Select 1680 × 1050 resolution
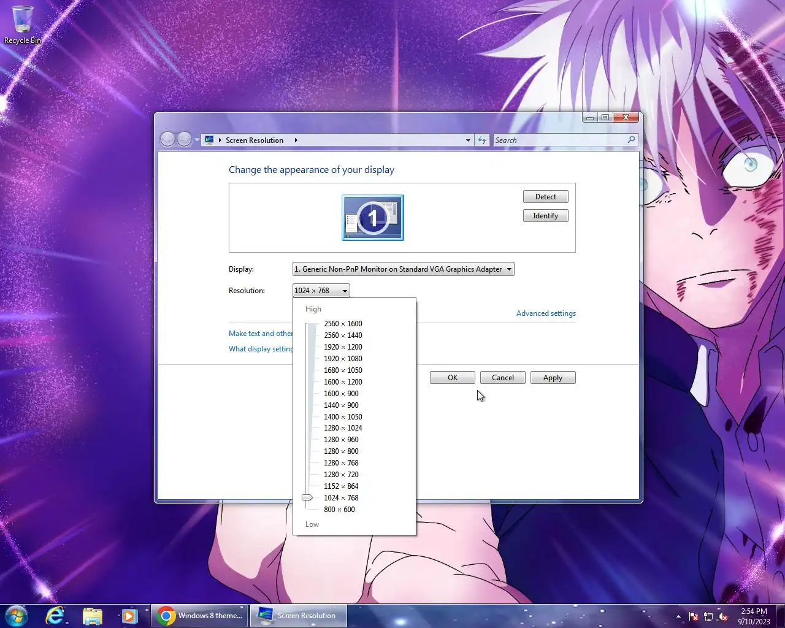The height and width of the screenshot is (628, 785). pyautogui.click(x=343, y=370)
